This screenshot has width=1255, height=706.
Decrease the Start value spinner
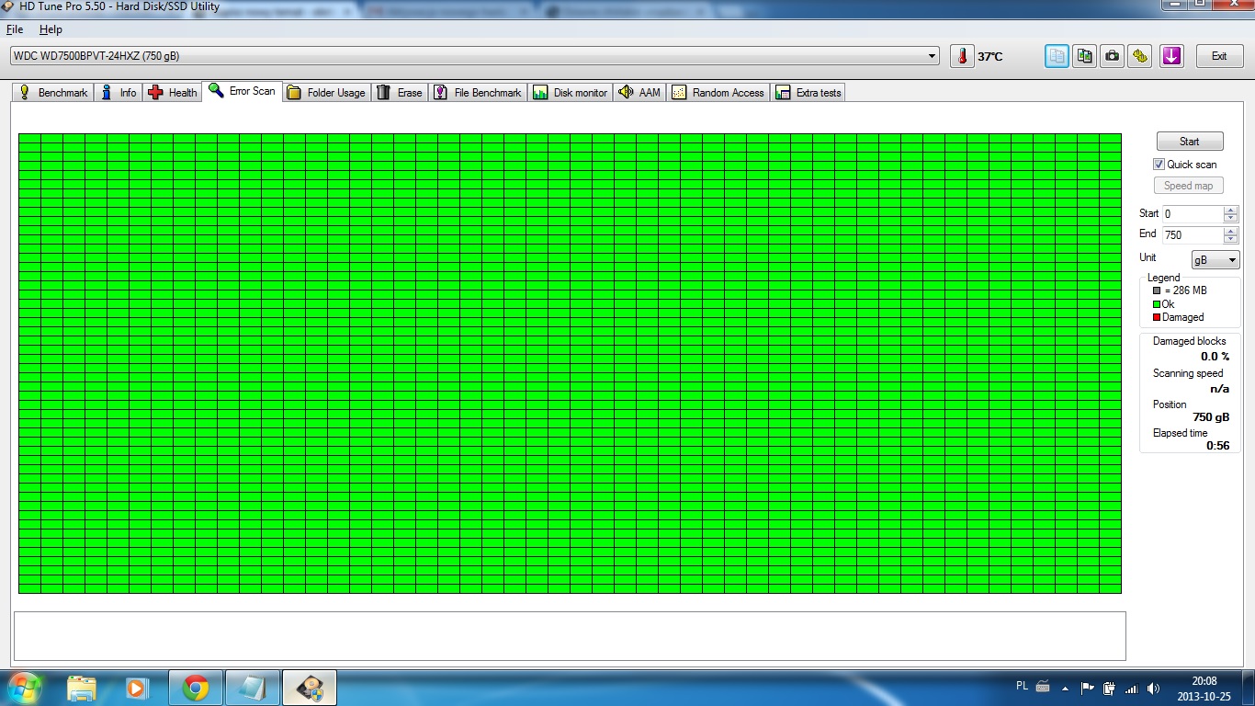pos(1231,218)
